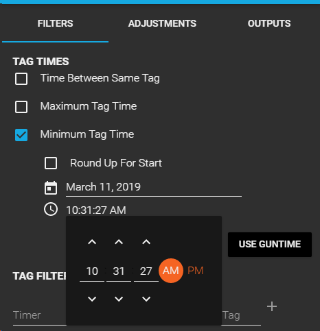Click the March 11, 2019 date field
Screen dimensions: 320x331
tap(154, 188)
